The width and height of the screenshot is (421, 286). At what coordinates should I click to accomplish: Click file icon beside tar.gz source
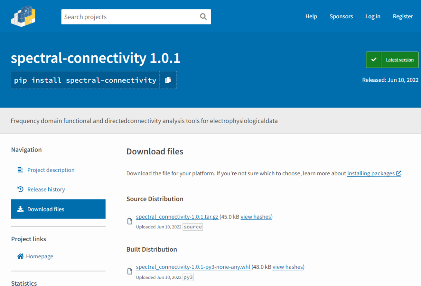pyautogui.click(x=130, y=221)
